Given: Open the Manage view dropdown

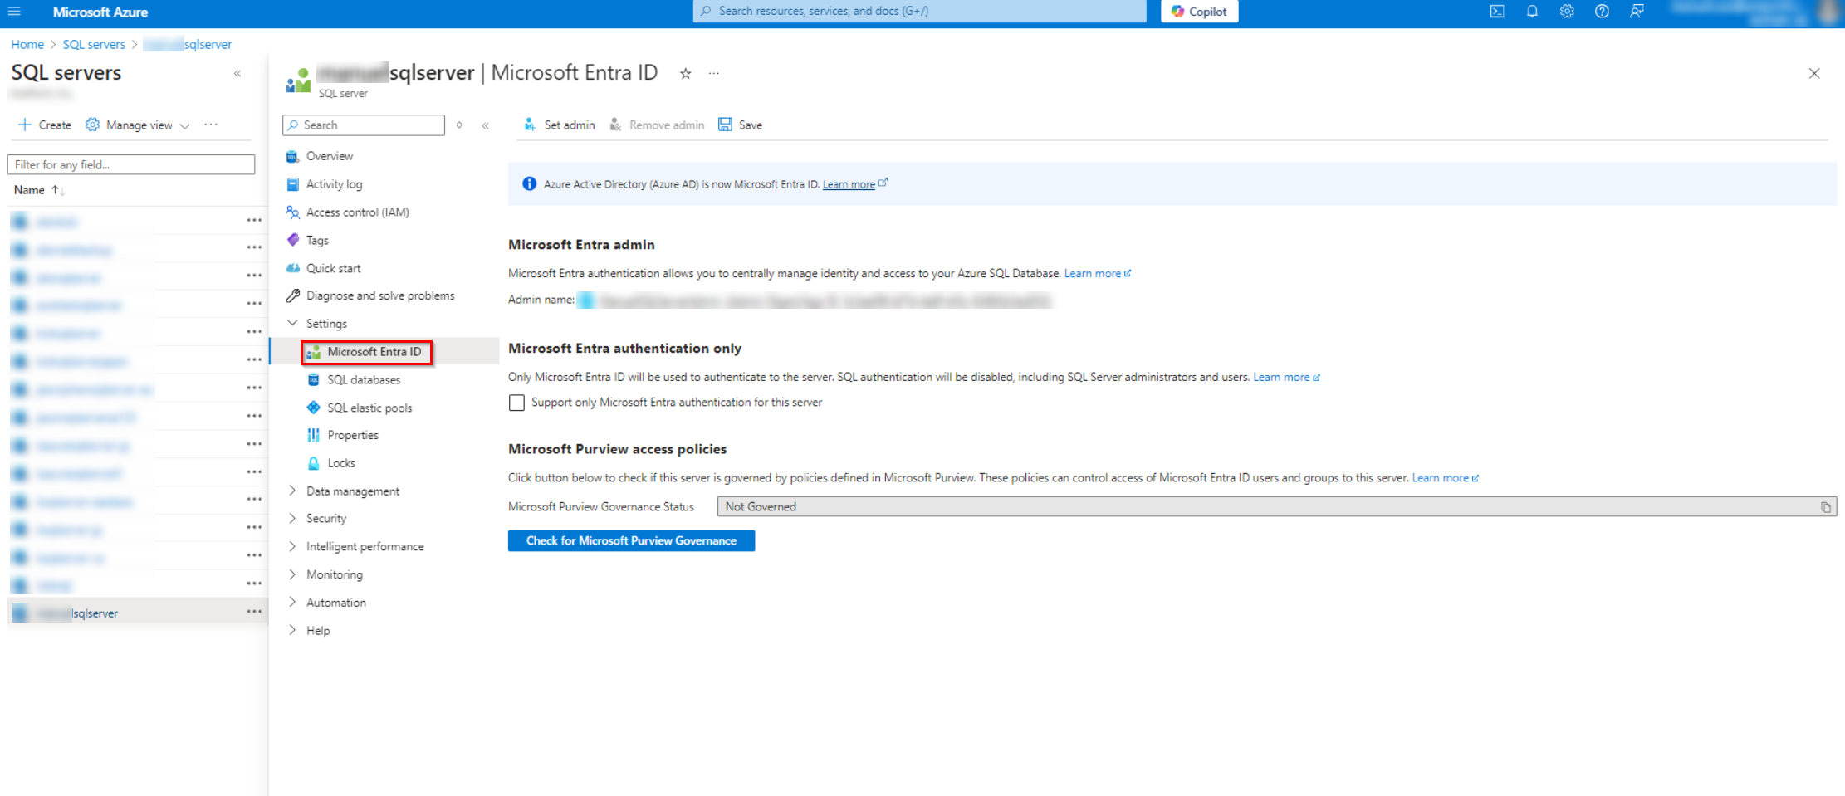Looking at the screenshot, I should (x=138, y=125).
